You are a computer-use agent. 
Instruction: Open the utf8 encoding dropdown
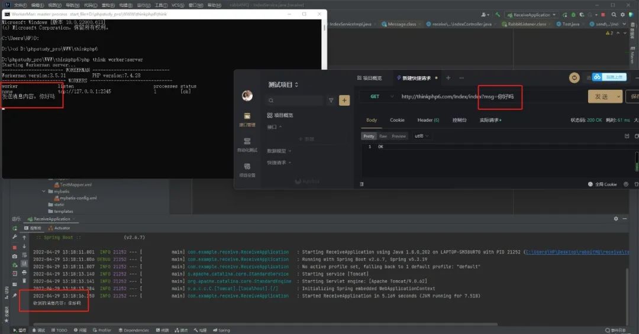click(x=421, y=136)
